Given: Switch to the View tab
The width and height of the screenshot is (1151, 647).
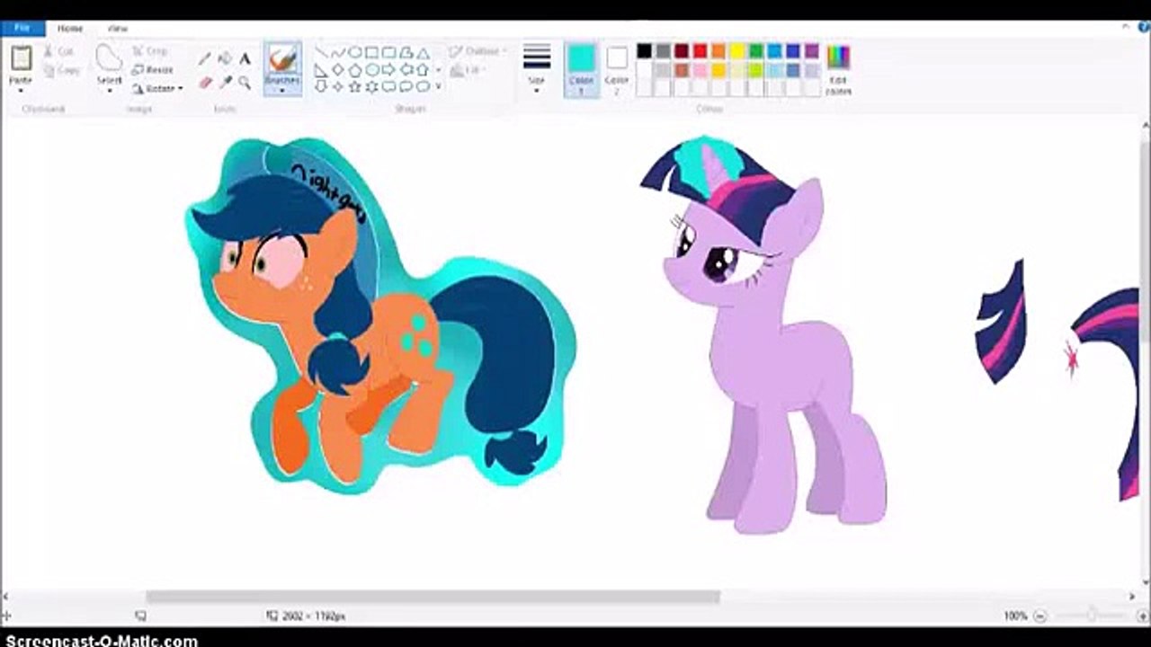Looking at the screenshot, I should [x=118, y=28].
